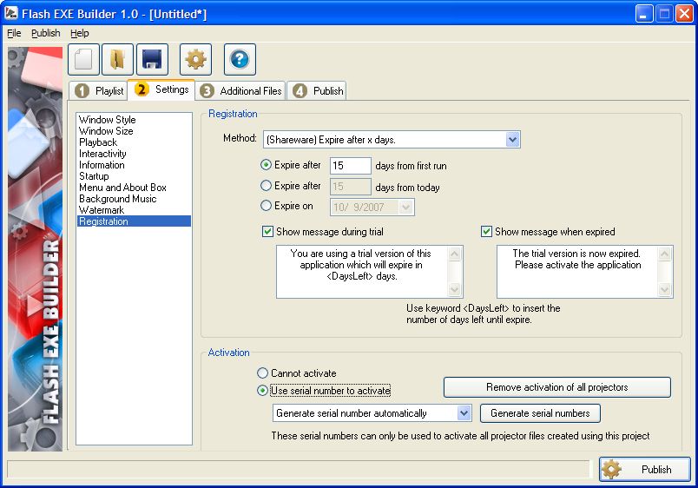Select Interactivity in settings list
The width and height of the screenshot is (698, 488).
(134, 154)
